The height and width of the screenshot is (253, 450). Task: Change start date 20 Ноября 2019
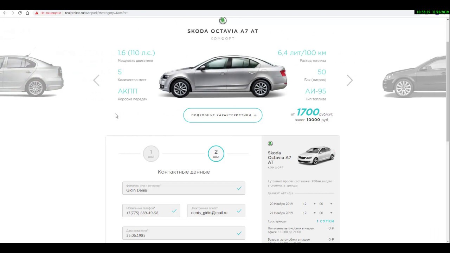(x=281, y=204)
